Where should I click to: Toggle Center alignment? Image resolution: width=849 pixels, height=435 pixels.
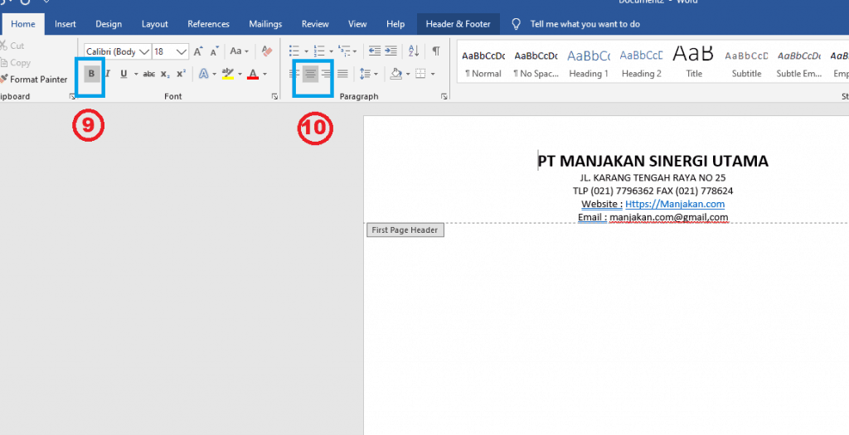coord(310,74)
